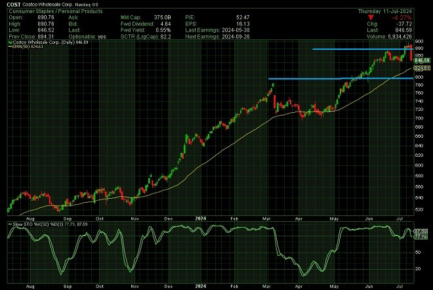
Task: Click the Sep label under the stochastic panel
Action: [68, 287]
